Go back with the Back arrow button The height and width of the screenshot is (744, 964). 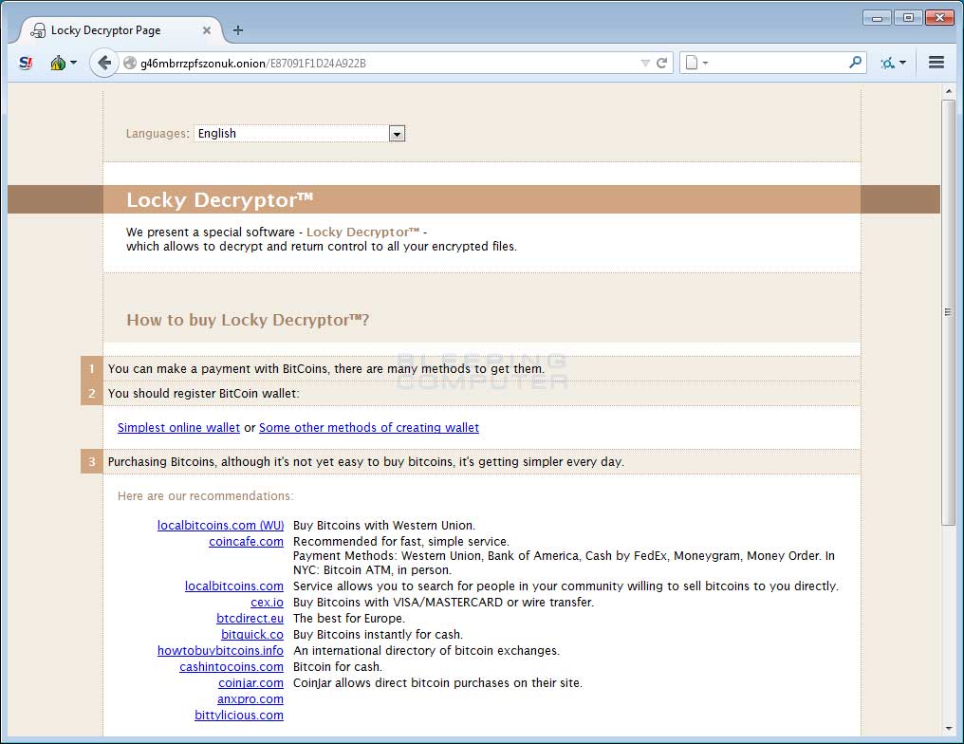(x=104, y=63)
